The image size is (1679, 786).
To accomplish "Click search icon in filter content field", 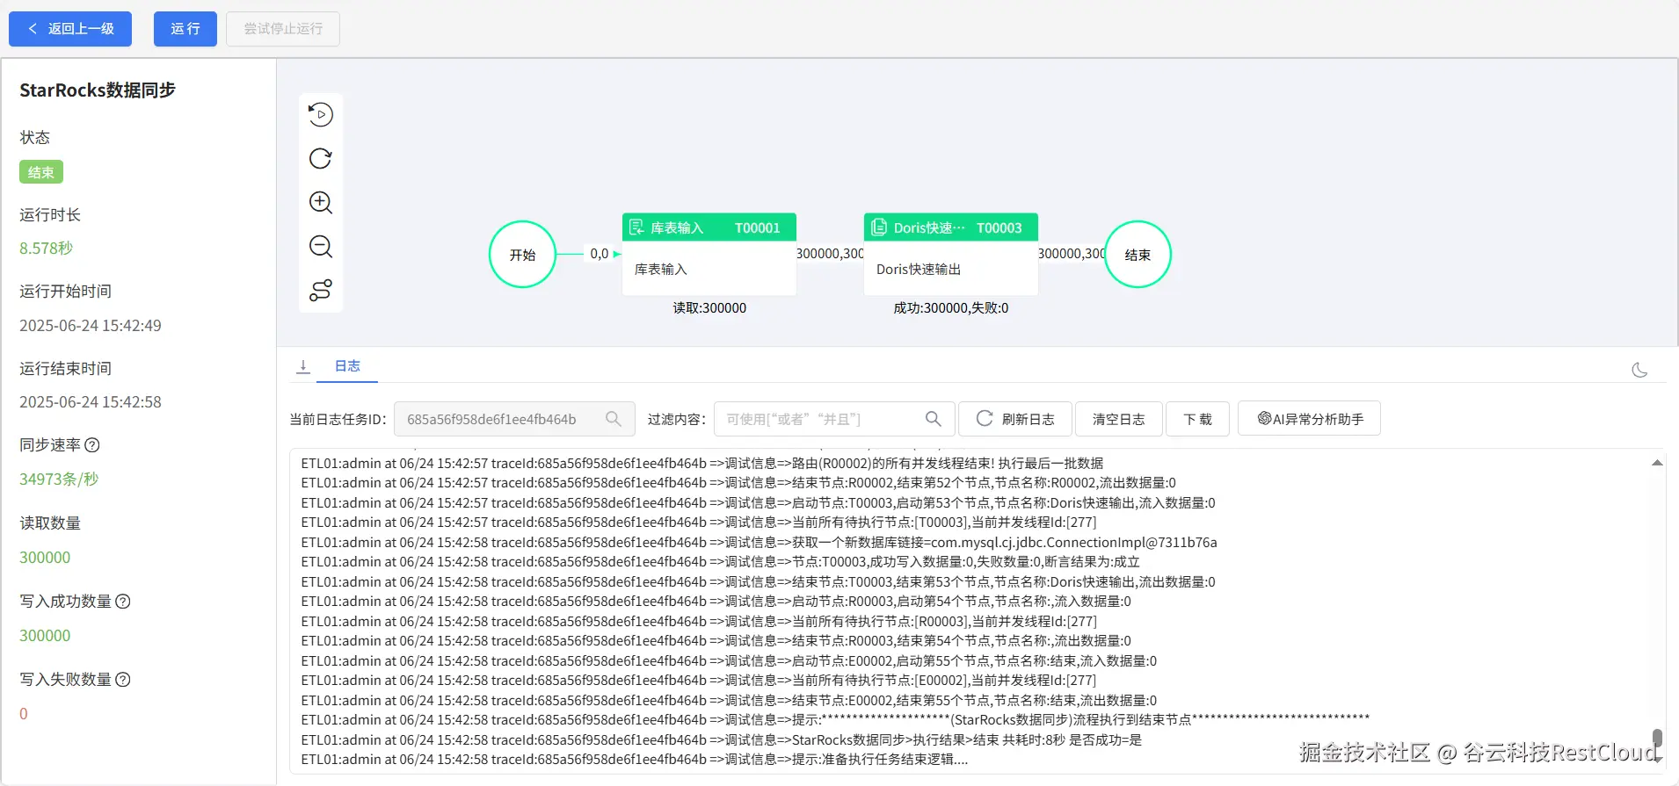I will [x=934, y=419].
